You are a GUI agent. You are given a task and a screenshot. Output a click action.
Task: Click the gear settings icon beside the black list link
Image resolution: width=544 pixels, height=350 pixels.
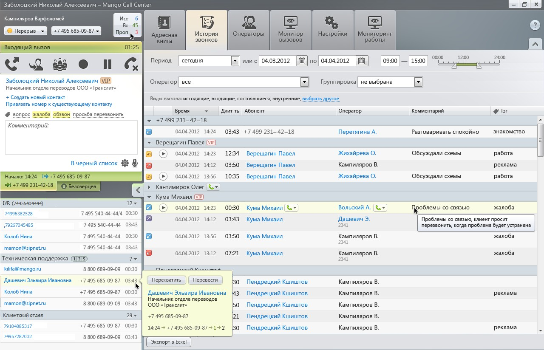126,163
